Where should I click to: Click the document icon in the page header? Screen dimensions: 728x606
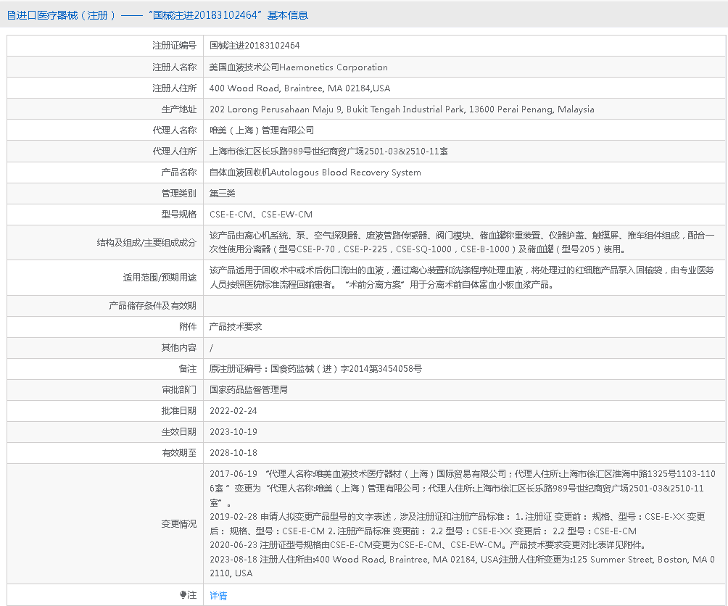(x=11, y=15)
